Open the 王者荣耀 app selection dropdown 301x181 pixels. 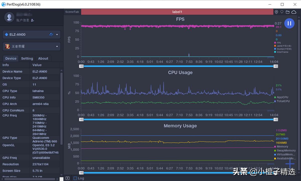pyautogui.click(x=57, y=47)
